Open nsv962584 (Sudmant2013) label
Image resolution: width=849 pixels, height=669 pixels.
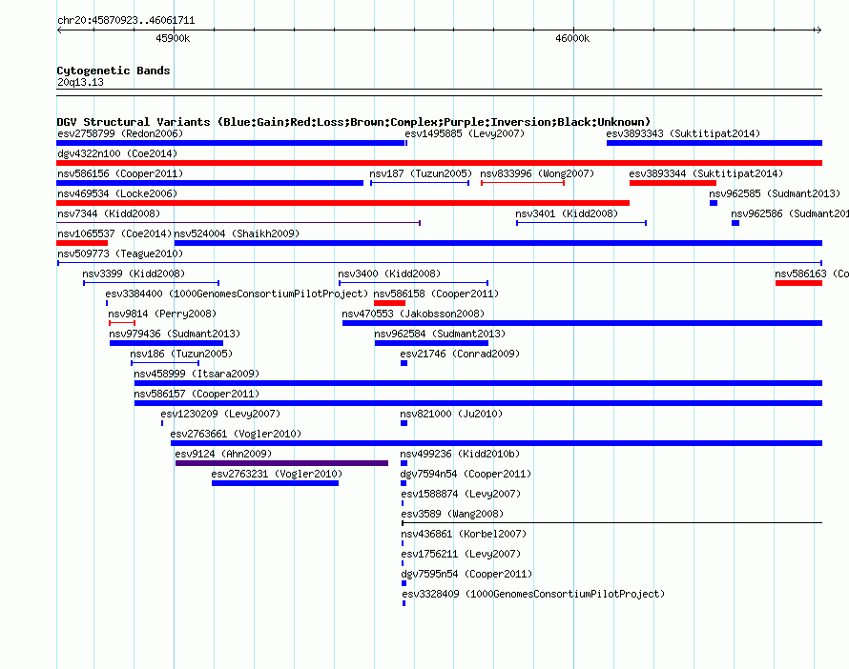pos(440,334)
